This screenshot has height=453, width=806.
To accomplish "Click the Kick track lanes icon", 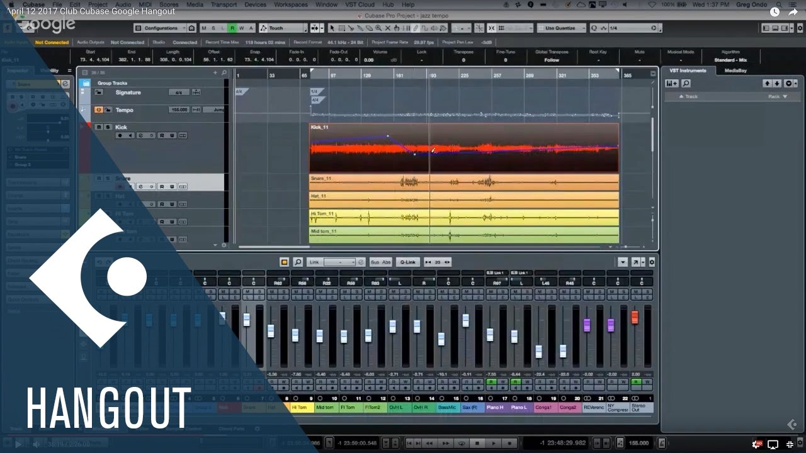I will click(x=183, y=135).
